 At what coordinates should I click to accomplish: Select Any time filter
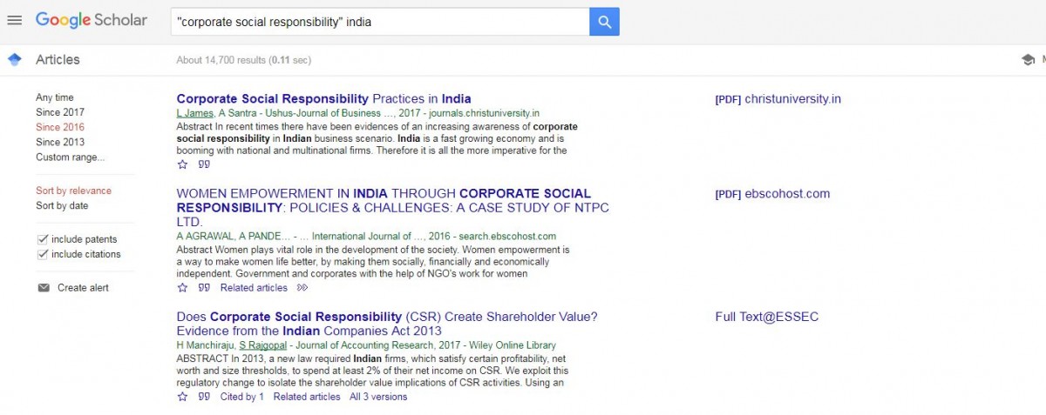pyautogui.click(x=55, y=97)
